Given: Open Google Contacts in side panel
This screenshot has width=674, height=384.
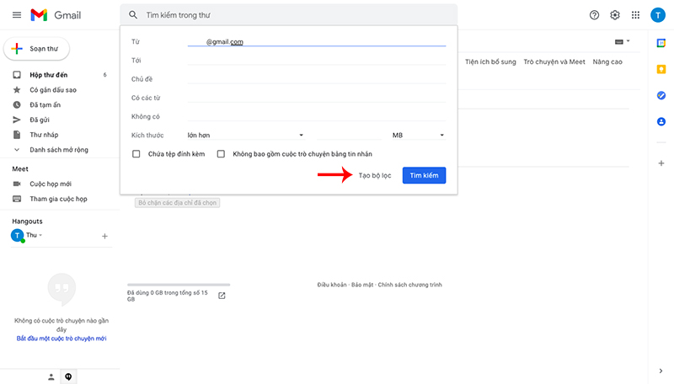Looking at the screenshot, I should [661, 121].
